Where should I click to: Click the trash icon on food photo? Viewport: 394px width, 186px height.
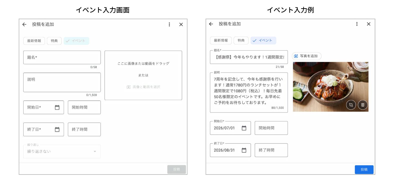point(363,105)
